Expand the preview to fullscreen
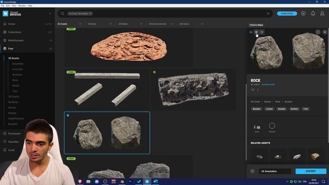 (318, 32)
